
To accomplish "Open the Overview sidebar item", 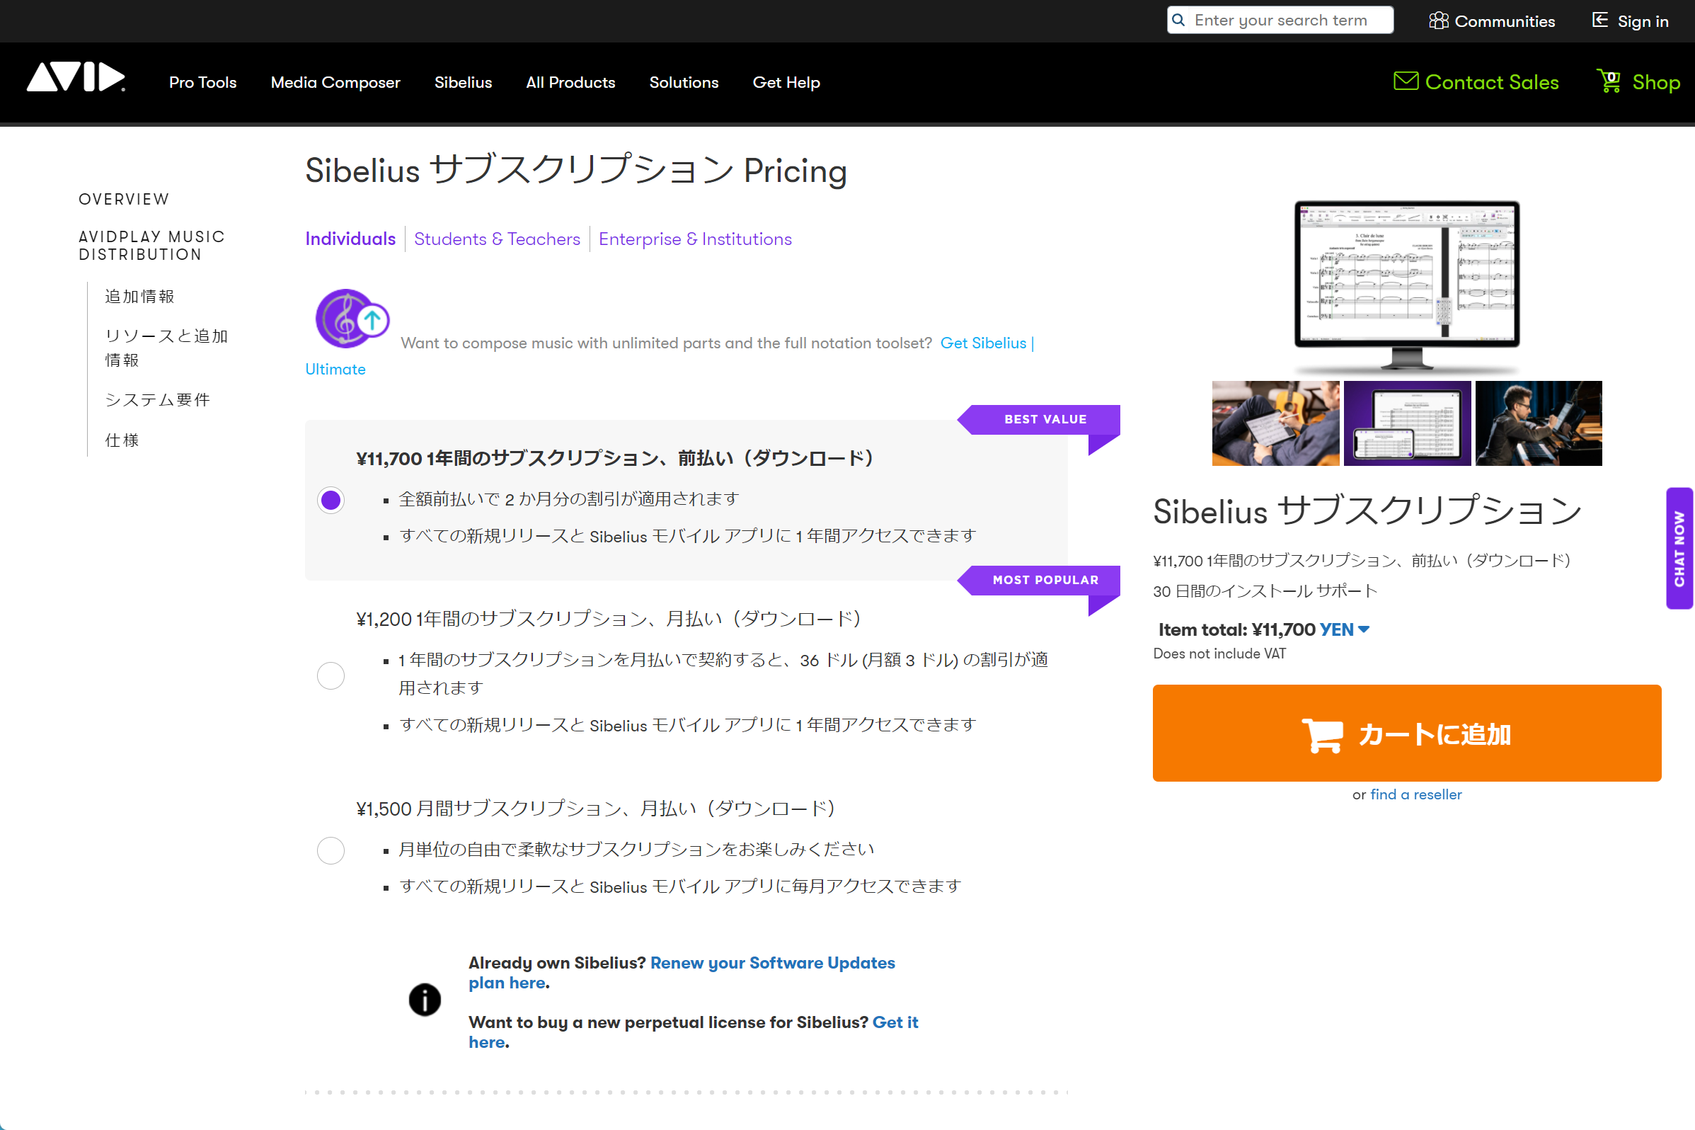I will coord(124,199).
